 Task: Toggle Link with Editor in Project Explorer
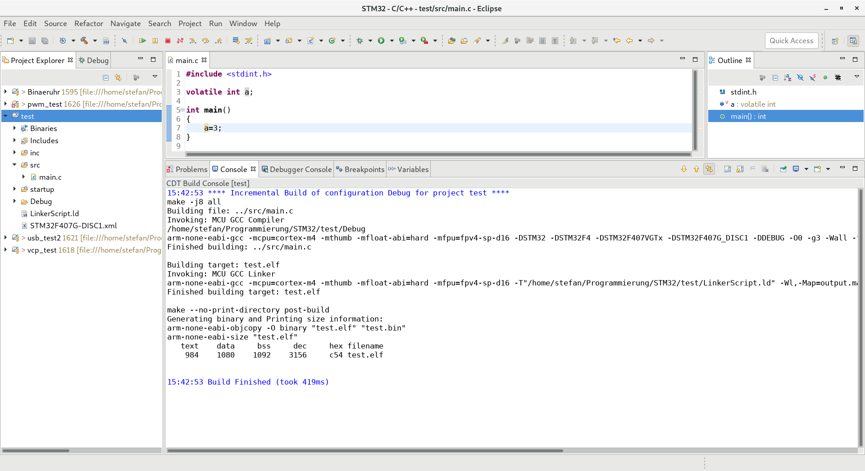click(118, 77)
